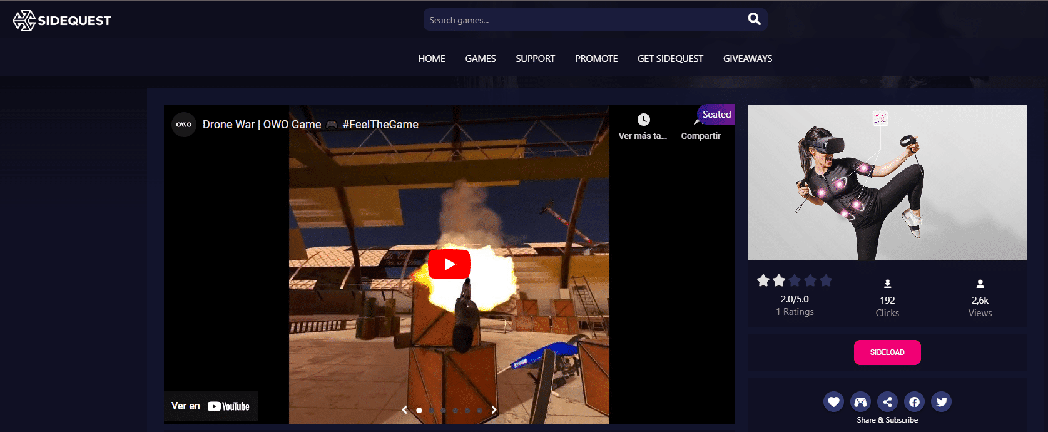Click the download icon above 192 Clicks

[x=887, y=284]
